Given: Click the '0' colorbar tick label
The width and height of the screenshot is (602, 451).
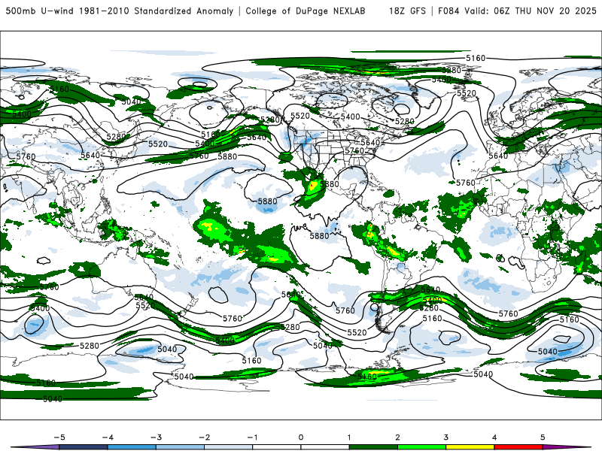Looking at the screenshot, I should click(301, 437).
